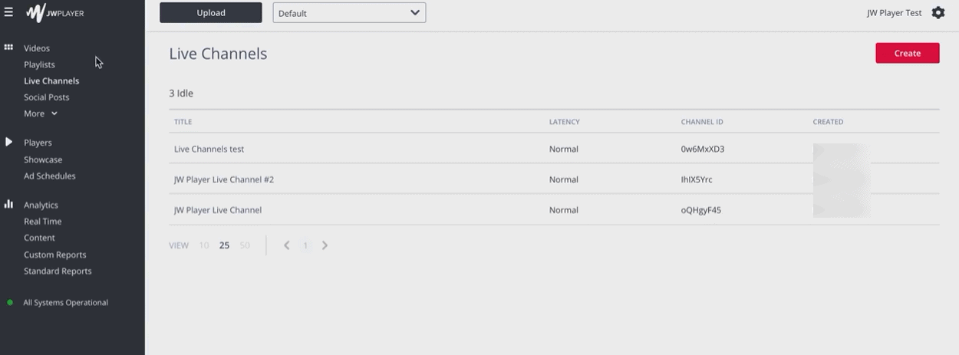
Task: Click the LATENCY column header
Action: coord(565,122)
